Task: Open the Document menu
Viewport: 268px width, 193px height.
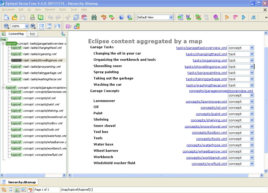Action: point(8,10)
